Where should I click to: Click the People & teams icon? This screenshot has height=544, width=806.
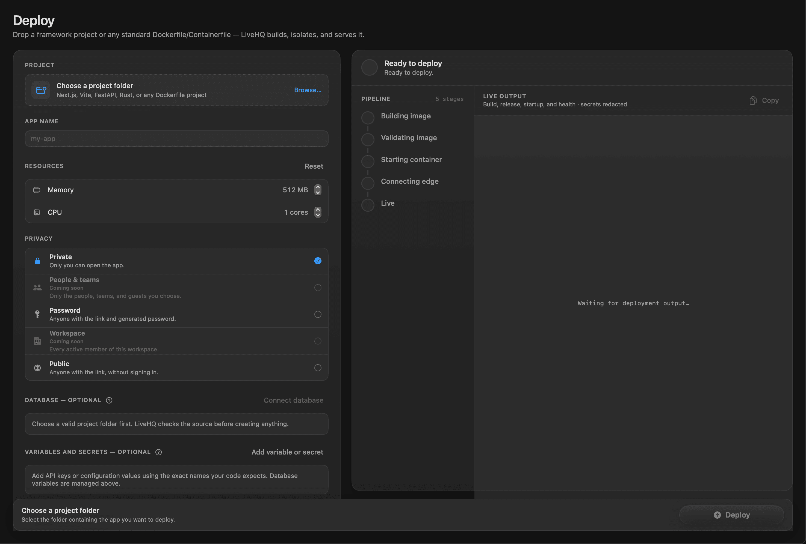[x=37, y=288]
